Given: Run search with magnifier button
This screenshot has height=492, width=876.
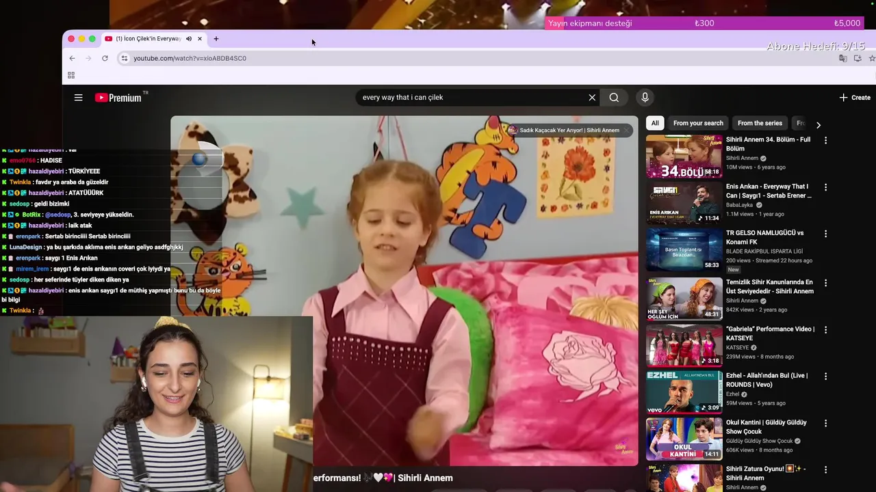Looking at the screenshot, I should (614, 98).
